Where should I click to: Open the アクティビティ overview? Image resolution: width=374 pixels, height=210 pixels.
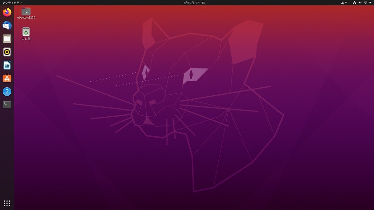pyautogui.click(x=12, y=3)
